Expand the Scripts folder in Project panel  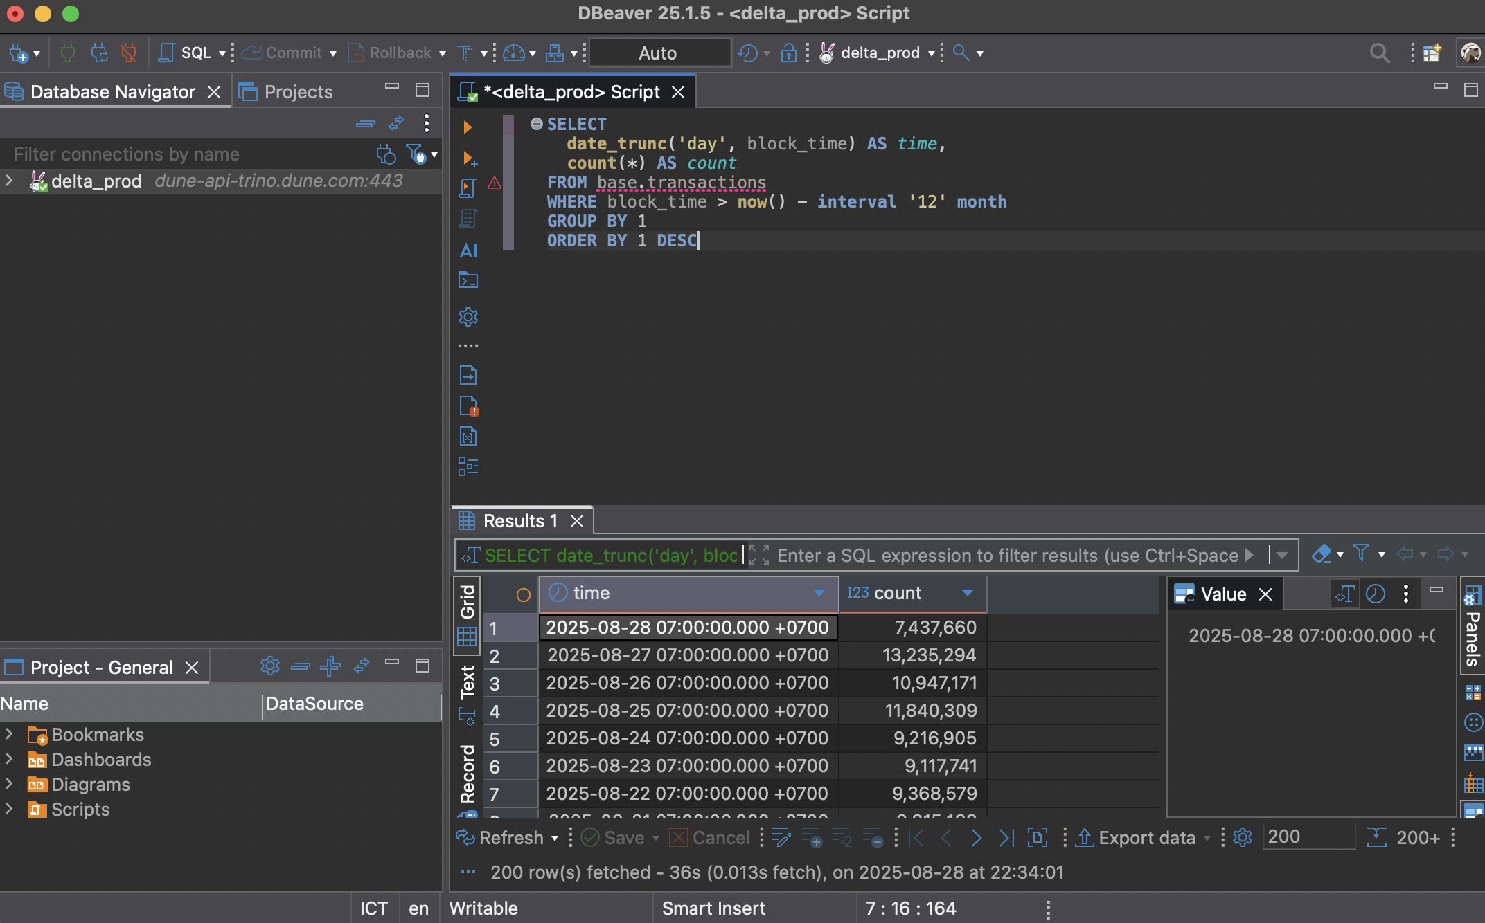10,809
